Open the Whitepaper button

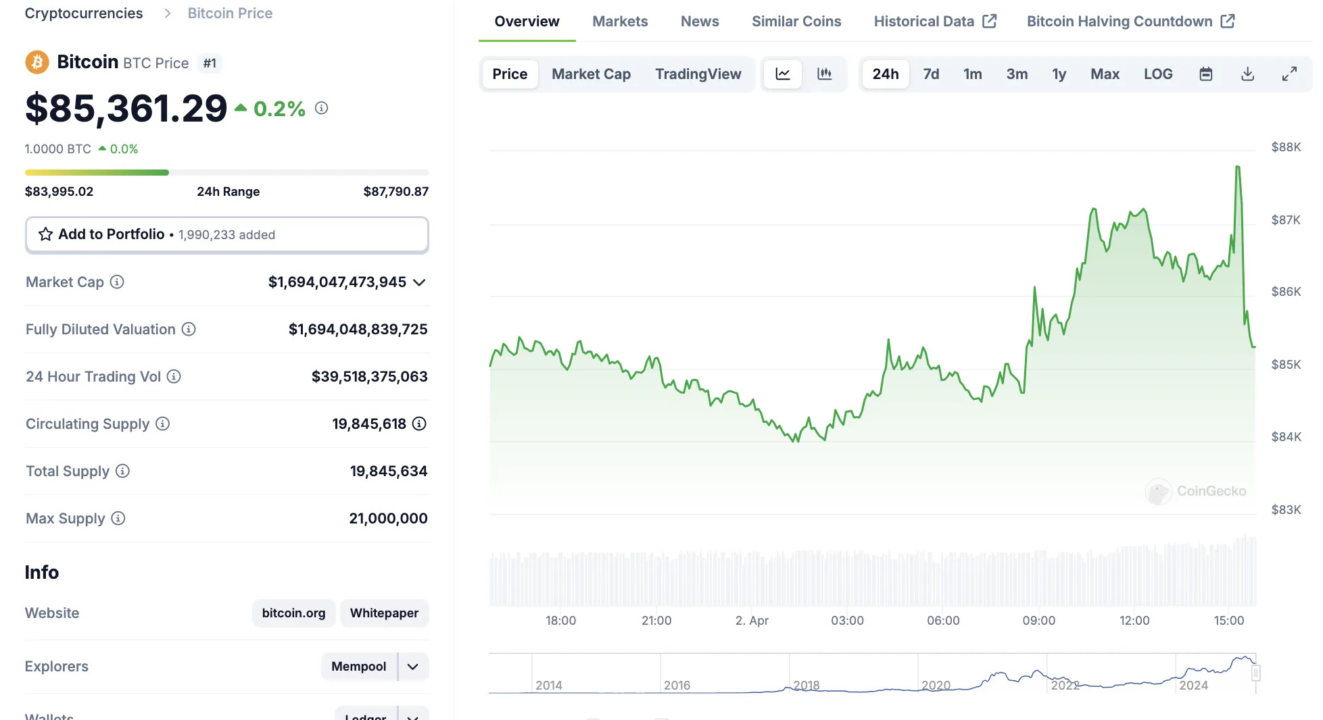[x=384, y=613]
